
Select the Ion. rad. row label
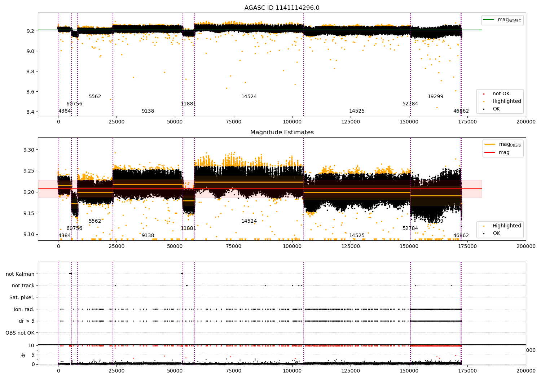pyautogui.click(x=24, y=309)
